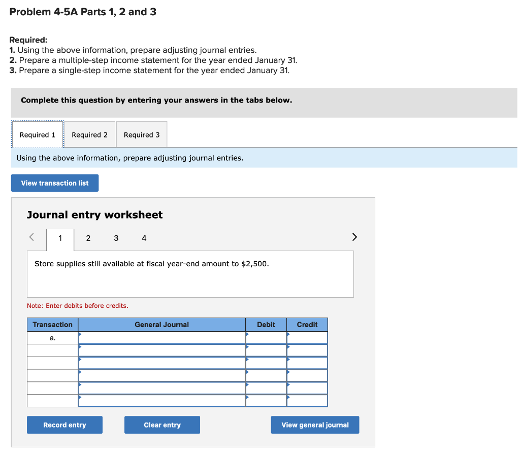Click the store supplies description box
520x458 pixels.
(x=190, y=273)
